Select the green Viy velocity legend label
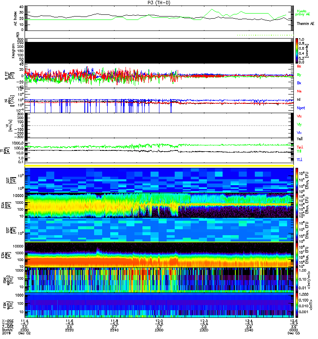The image size is (318, 339). point(299,125)
